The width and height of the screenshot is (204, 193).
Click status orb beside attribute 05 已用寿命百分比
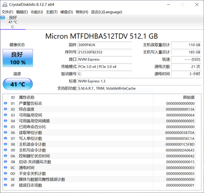5,127
